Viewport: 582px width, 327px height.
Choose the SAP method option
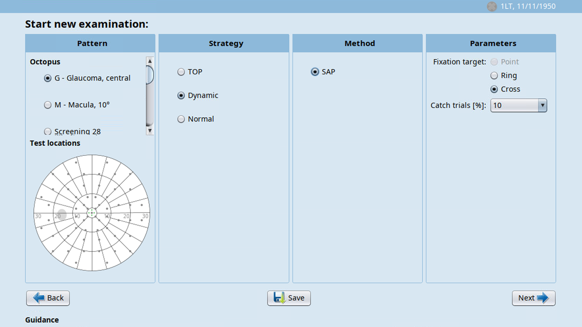(x=315, y=72)
